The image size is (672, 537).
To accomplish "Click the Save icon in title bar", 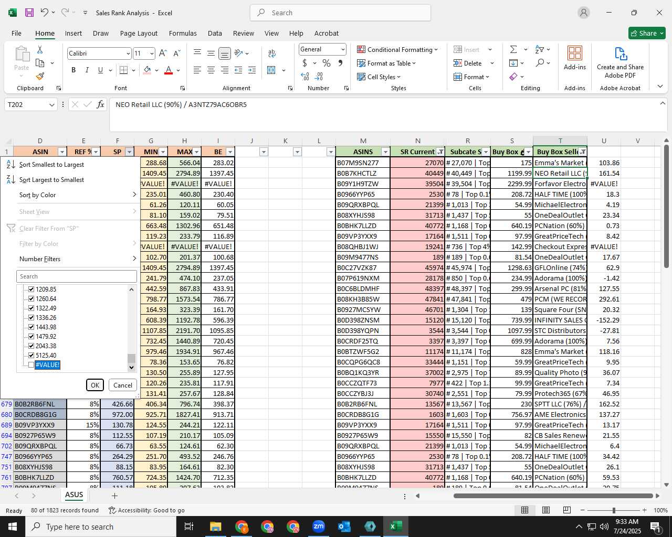I will (29, 13).
